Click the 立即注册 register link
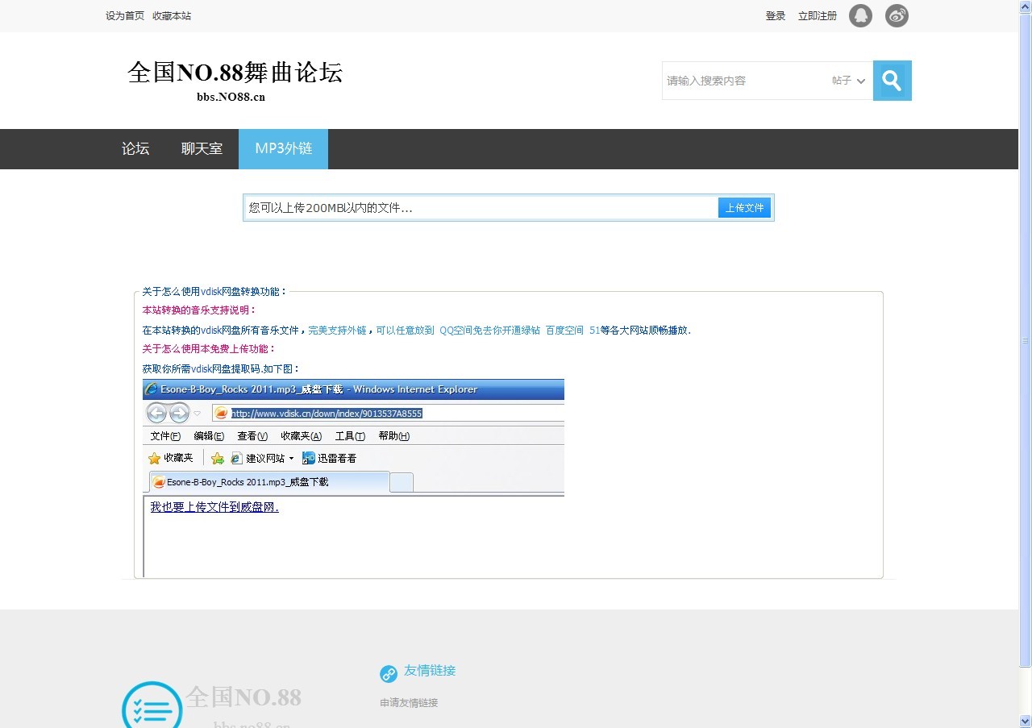 [817, 16]
